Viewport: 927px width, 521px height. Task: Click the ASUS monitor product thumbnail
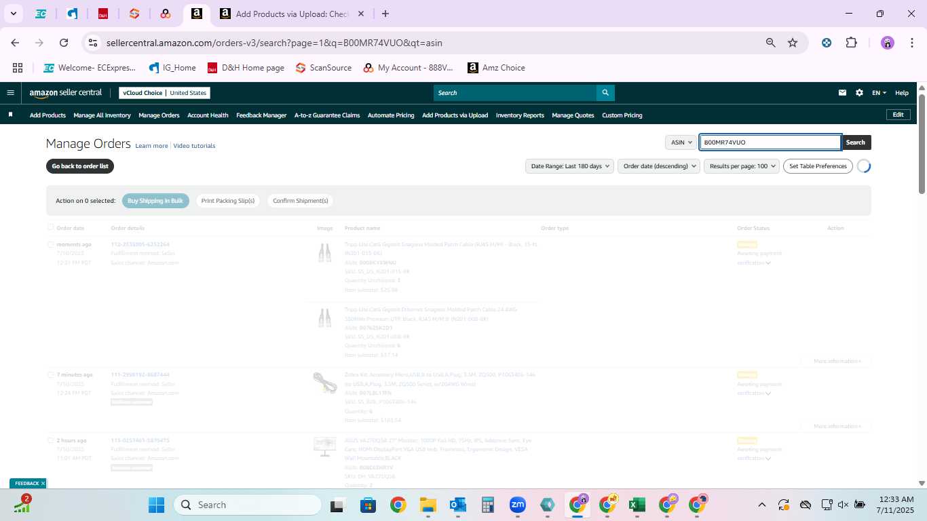point(325,446)
